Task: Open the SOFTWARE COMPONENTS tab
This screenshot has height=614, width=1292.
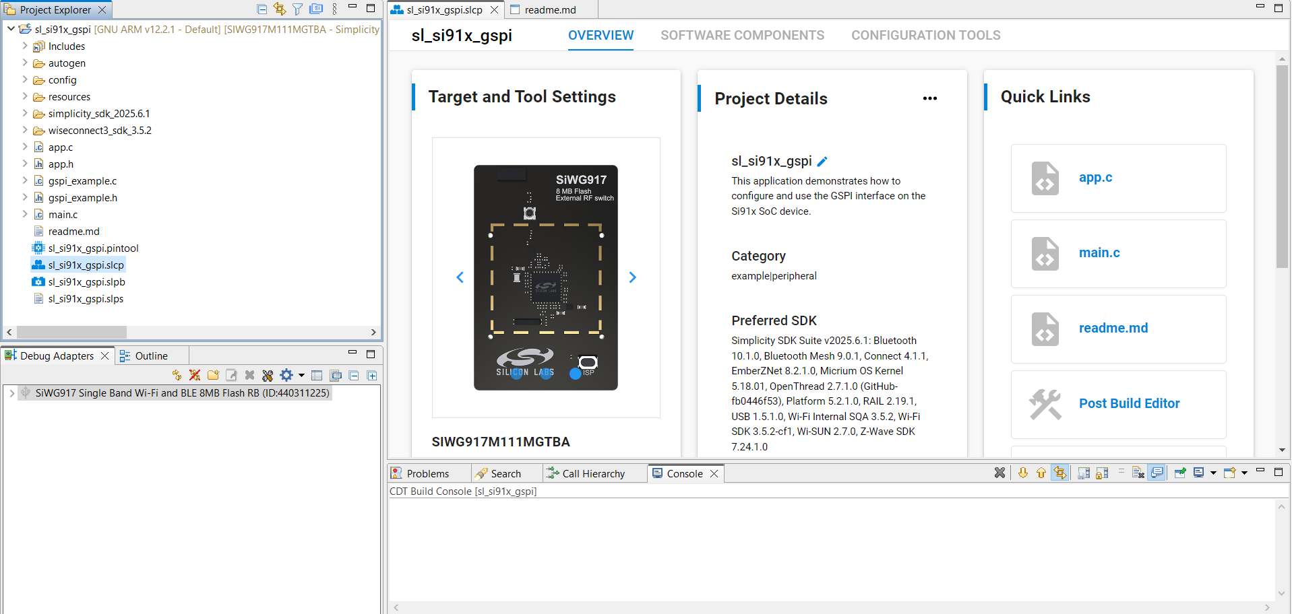Action: click(x=742, y=35)
